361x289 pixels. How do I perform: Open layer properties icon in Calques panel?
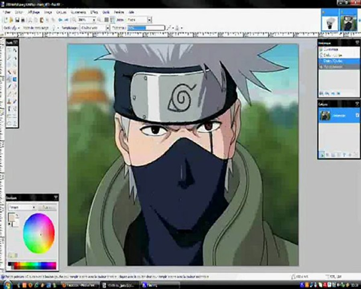coord(356,155)
